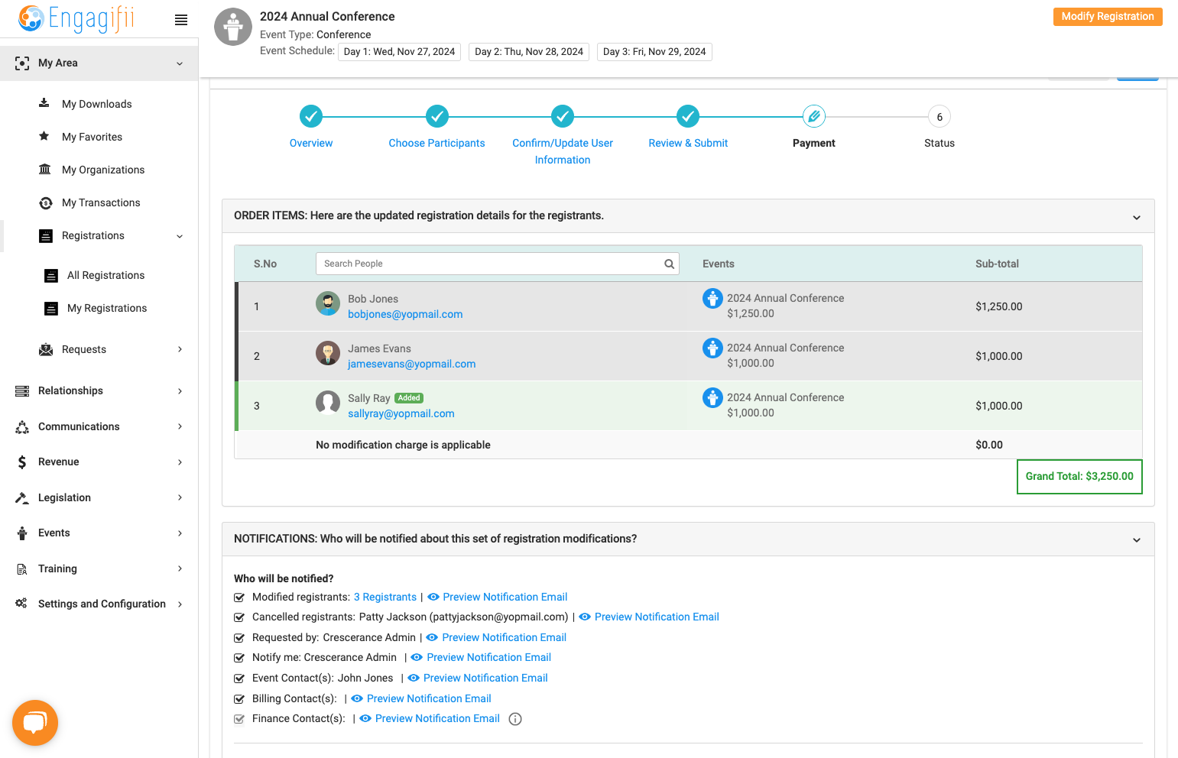This screenshot has height=758, width=1178.
Task: Open the 3 Registrants link
Action: [385, 598]
